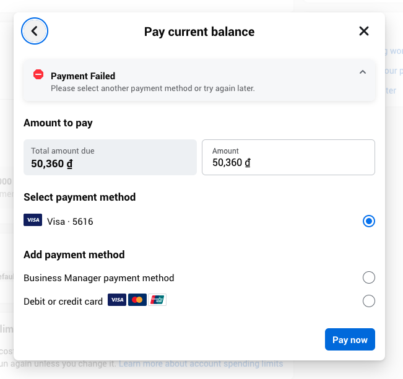The width and height of the screenshot is (403, 379).
Task: Click the Business Manager payment method label
Action: [x=99, y=278]
